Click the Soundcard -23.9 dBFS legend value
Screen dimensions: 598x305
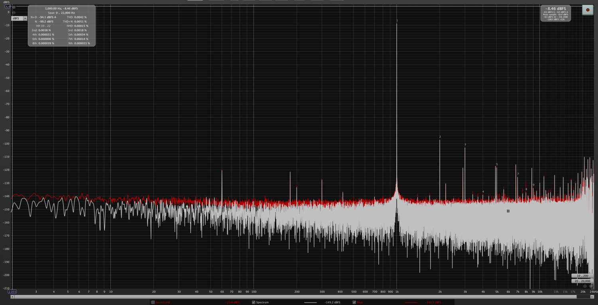click(x=232, y=302)
